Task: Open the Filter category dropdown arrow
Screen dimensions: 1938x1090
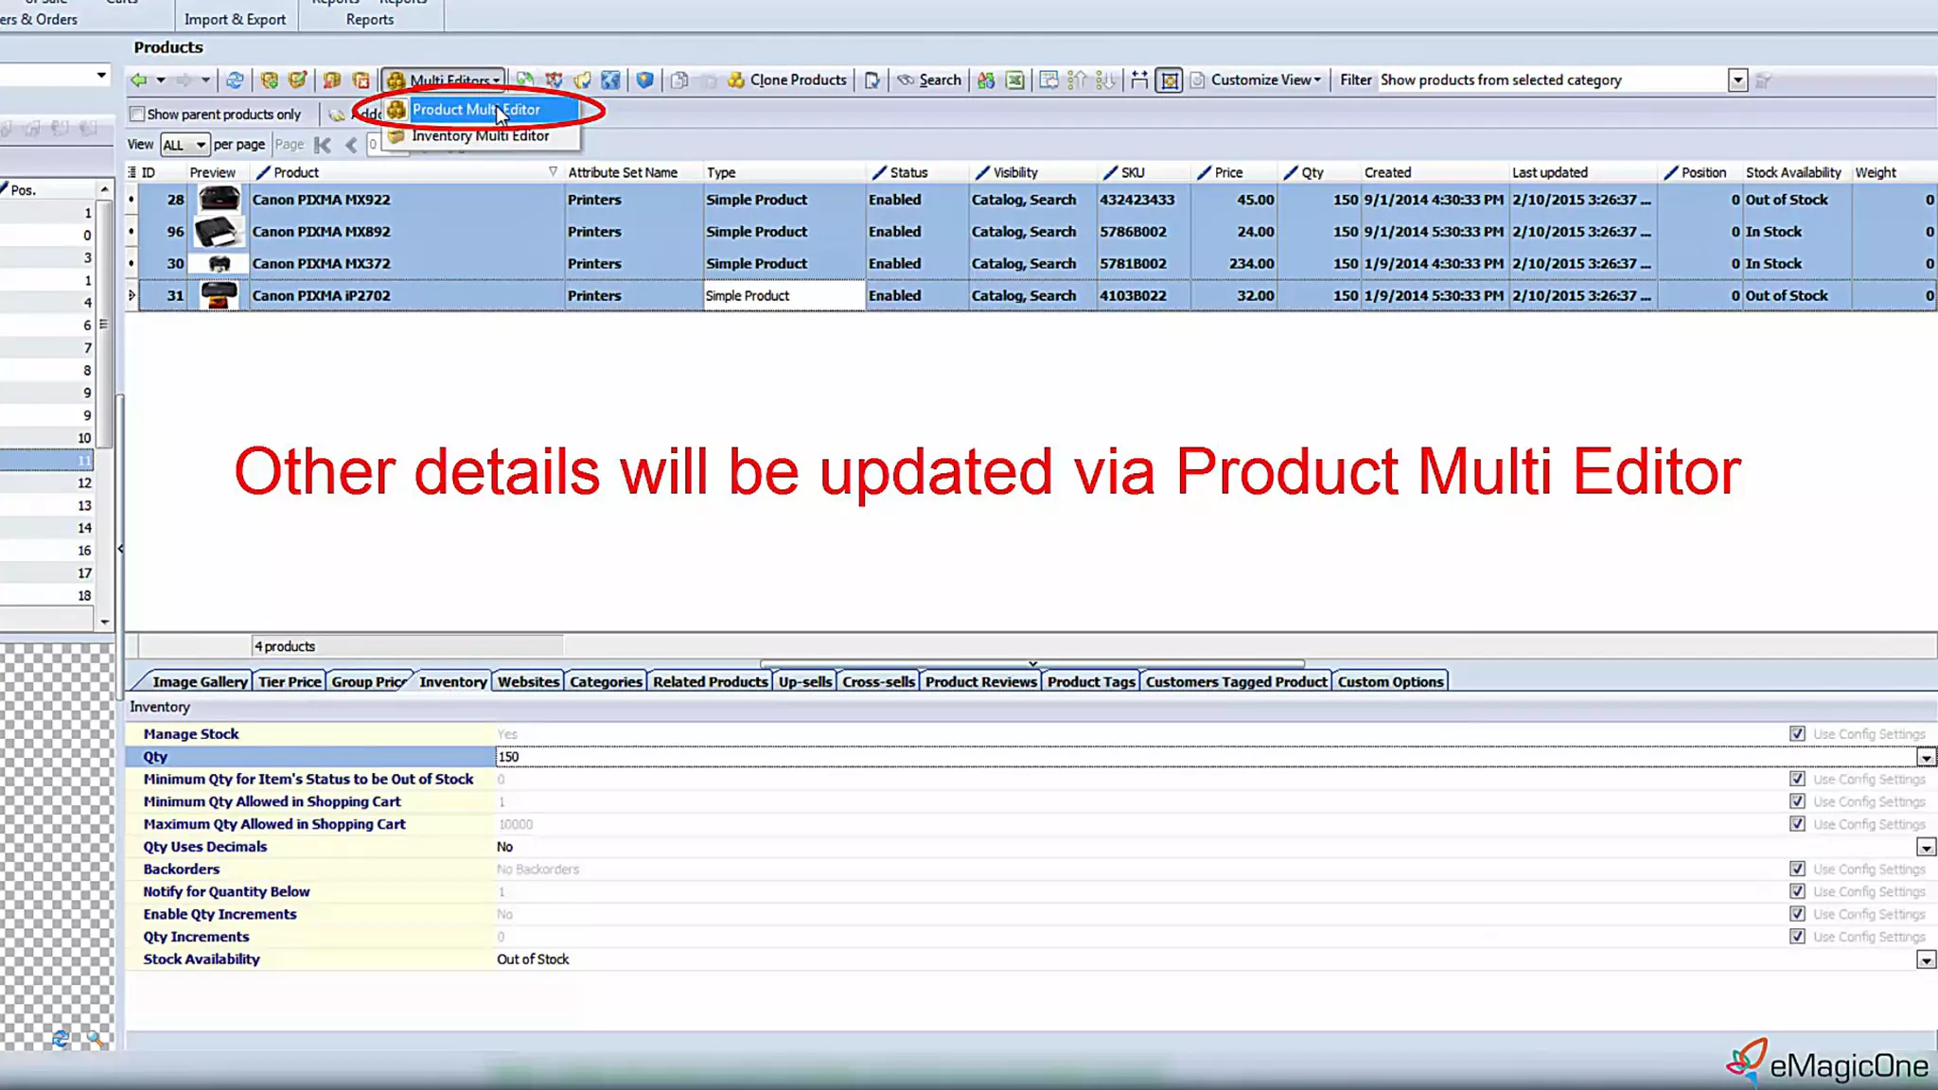Action: coord(1737,80)
